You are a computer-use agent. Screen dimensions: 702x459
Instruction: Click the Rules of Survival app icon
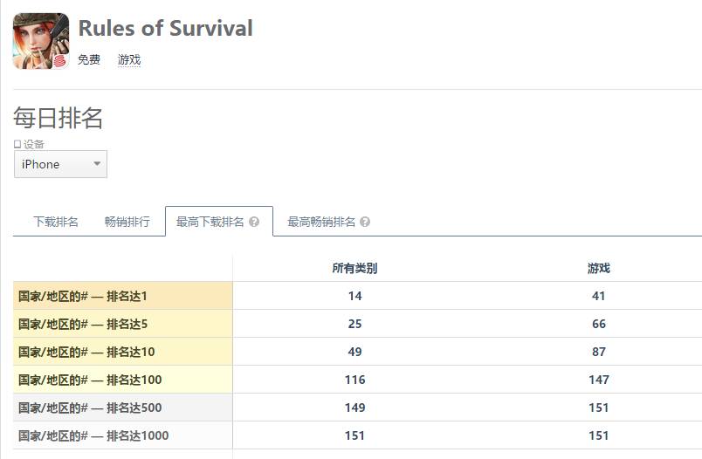pos(41,41)
